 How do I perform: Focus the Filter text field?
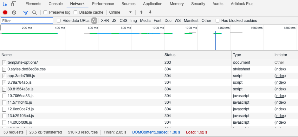pyautogui.click(x=27, y=21)
